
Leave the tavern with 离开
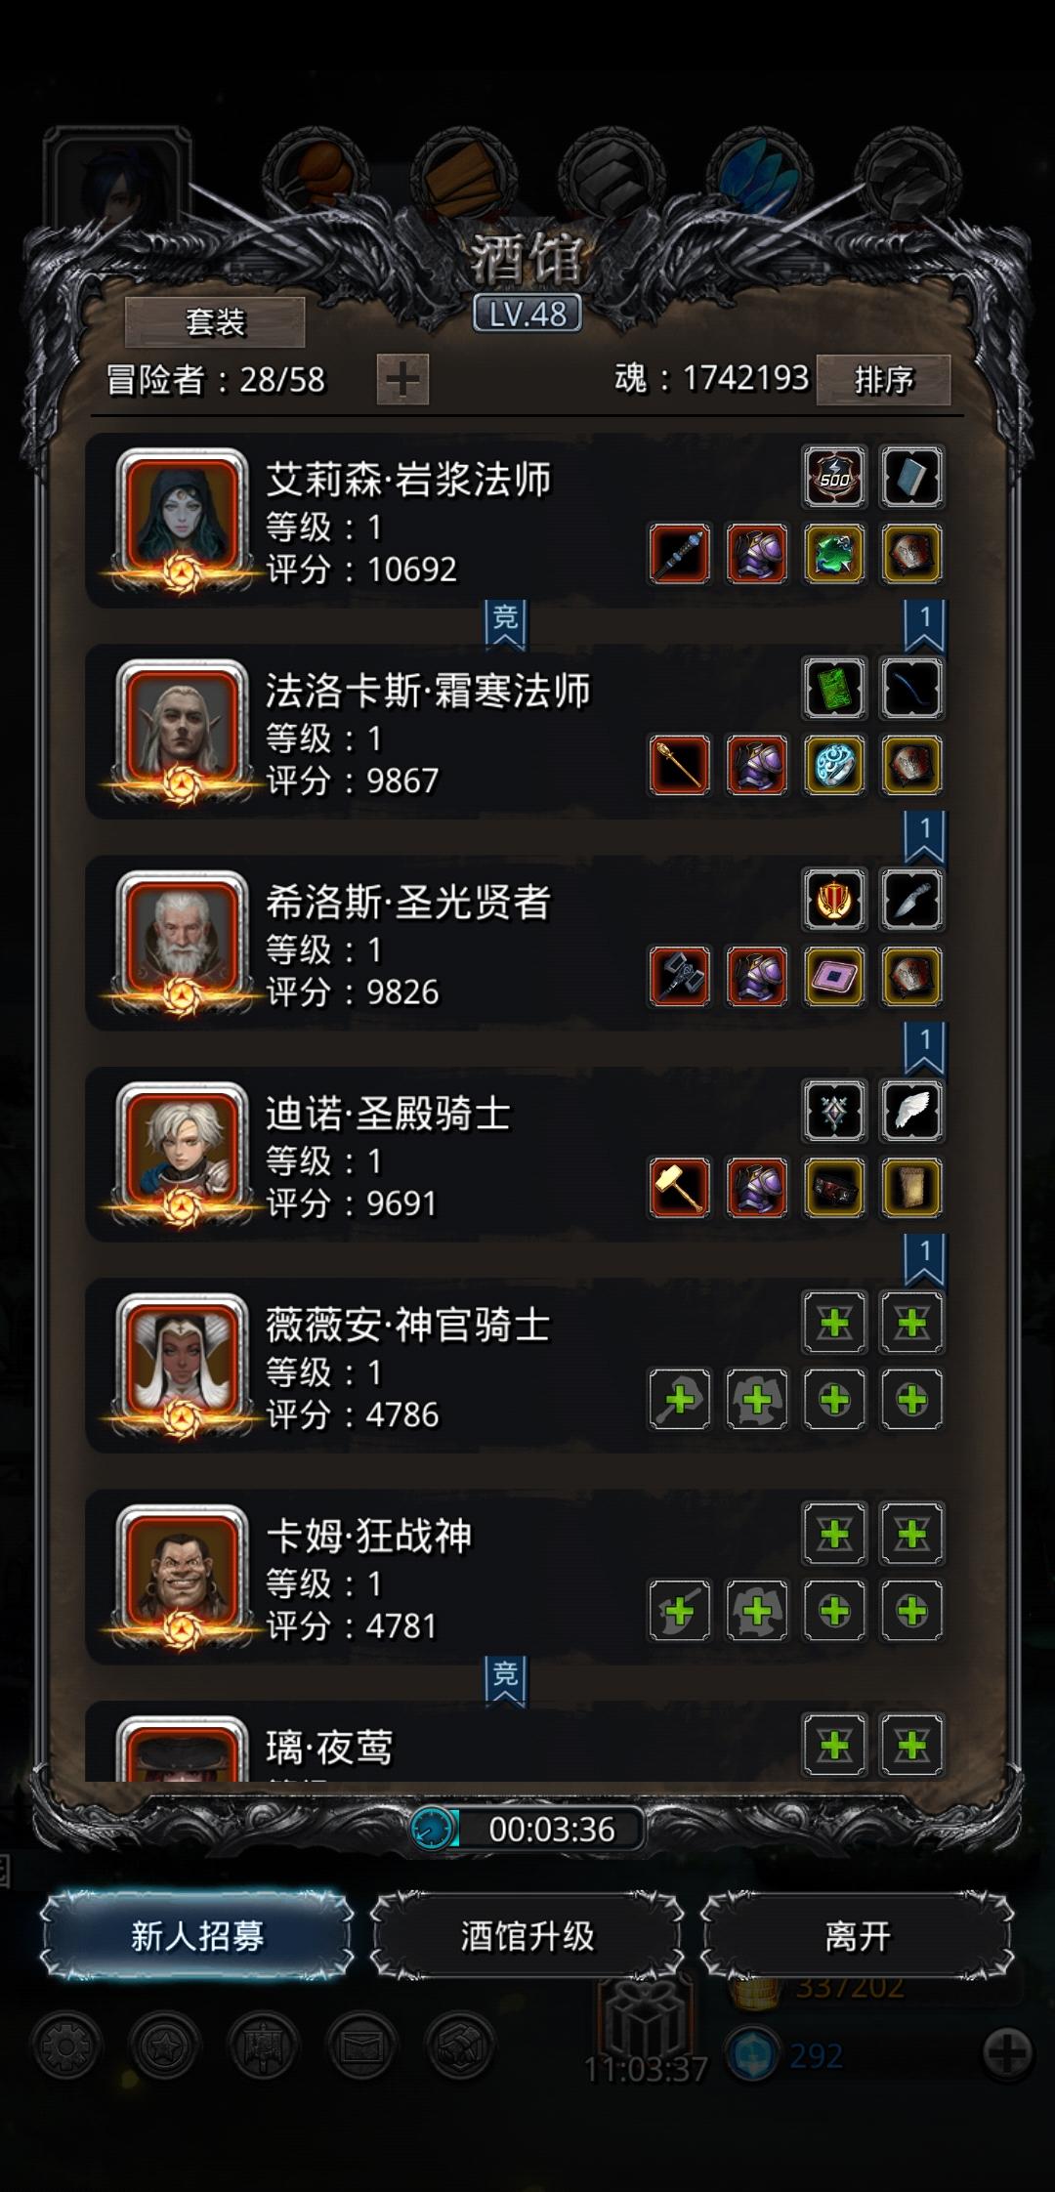point(857,1935)
